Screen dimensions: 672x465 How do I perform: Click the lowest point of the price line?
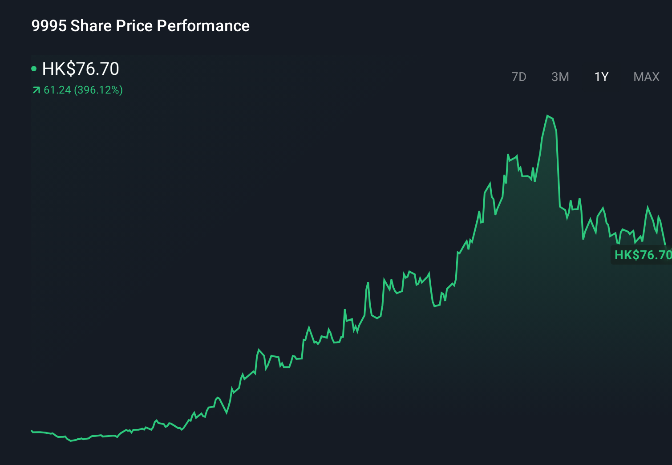(x=71, y=441)
